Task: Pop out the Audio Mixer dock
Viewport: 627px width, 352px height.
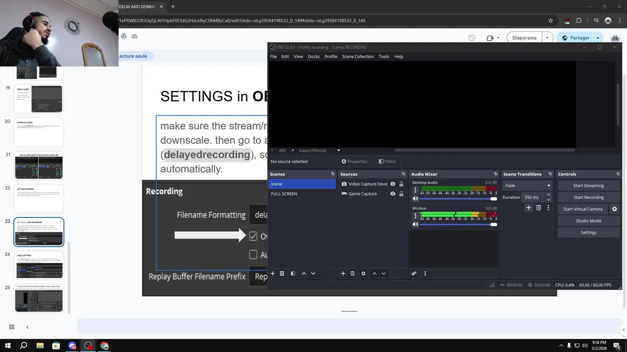Action: (x=496, y=174)
